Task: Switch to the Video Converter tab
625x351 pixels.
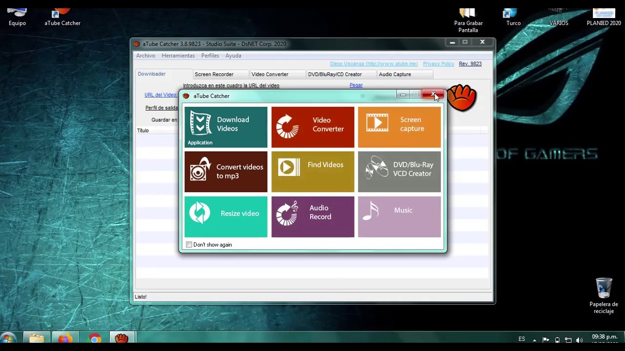Action: [277, 74]
